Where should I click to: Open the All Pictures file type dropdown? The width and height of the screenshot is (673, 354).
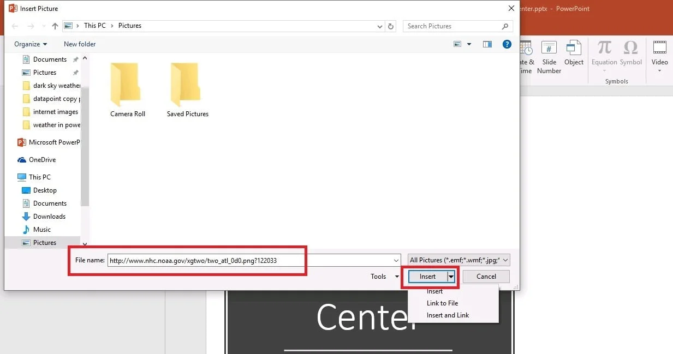click(504, 260)
